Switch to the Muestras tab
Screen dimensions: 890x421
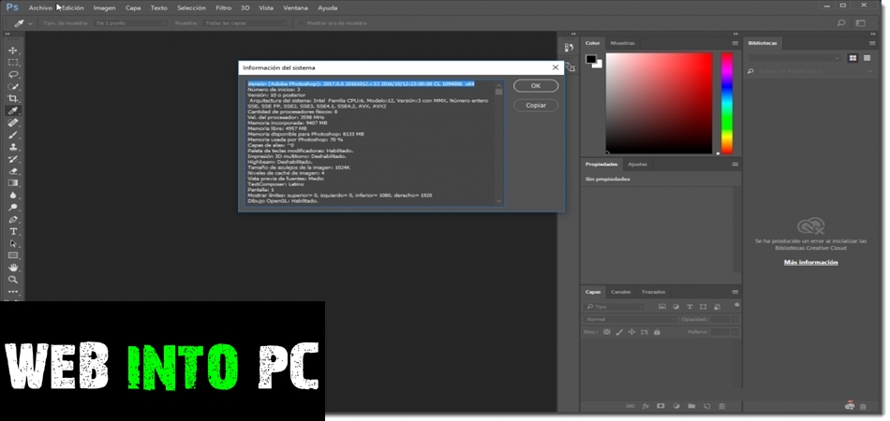[623, 43]
